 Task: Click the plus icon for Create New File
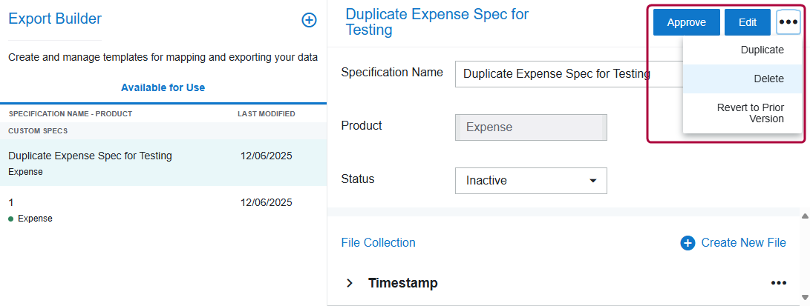687,243
